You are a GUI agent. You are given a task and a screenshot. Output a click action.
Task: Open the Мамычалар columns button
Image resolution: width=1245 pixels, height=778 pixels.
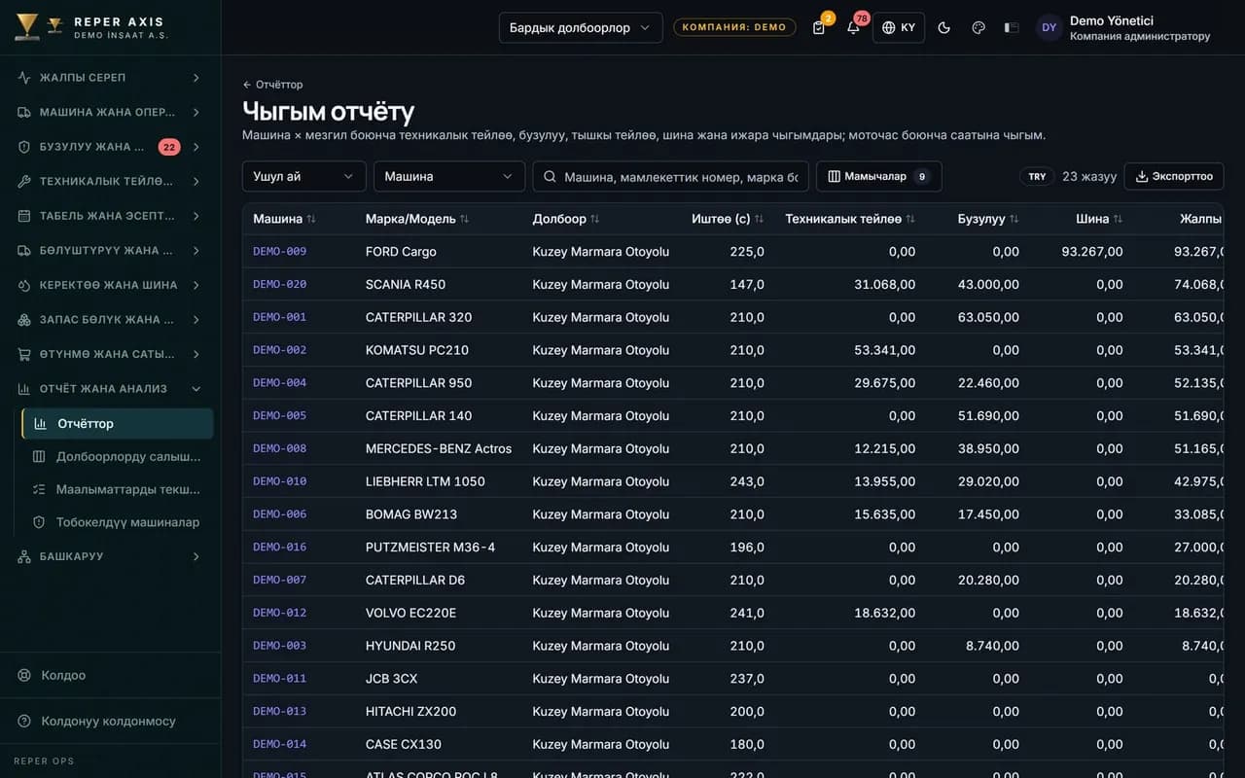click(x=878, y=176)
